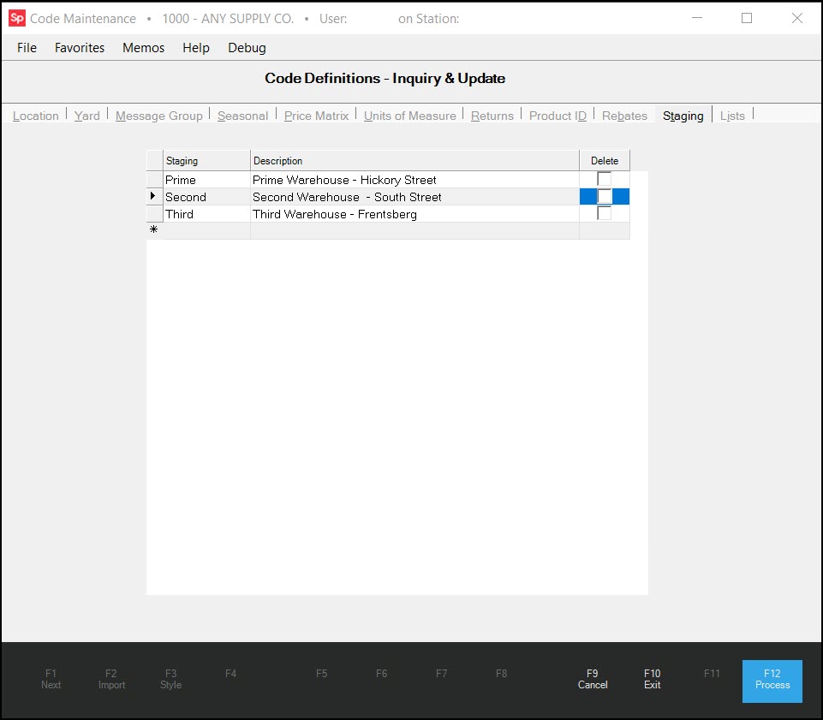This screenshot has width=823, height=720.
Task: Click F10 Exit to leave the screen
Action: coord(652,679)
